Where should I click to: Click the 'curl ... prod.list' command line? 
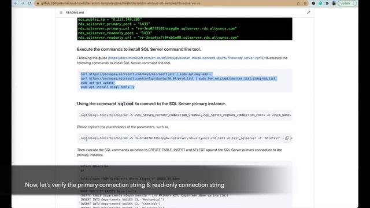click(178, 79)
